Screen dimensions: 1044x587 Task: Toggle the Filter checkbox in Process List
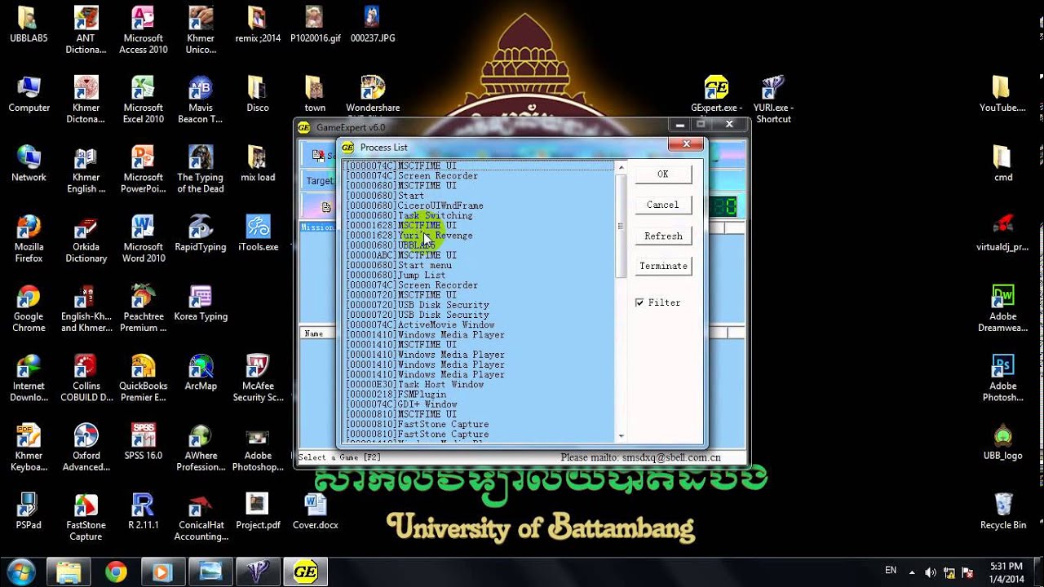tap(639, 302)
